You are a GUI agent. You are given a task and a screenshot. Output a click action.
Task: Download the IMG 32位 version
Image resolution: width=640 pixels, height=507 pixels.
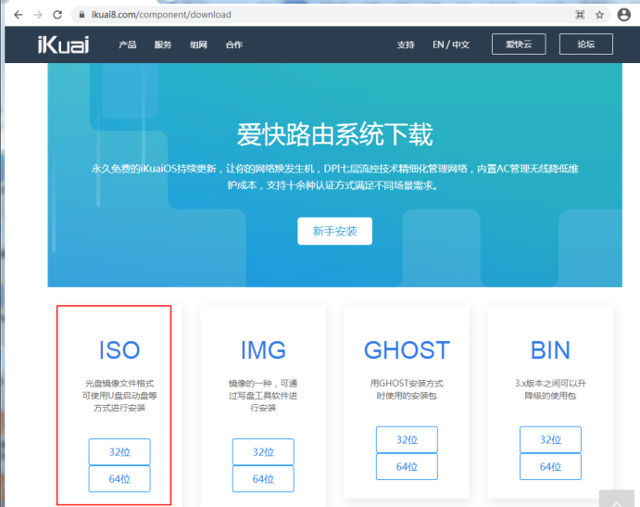pos(263,451)
